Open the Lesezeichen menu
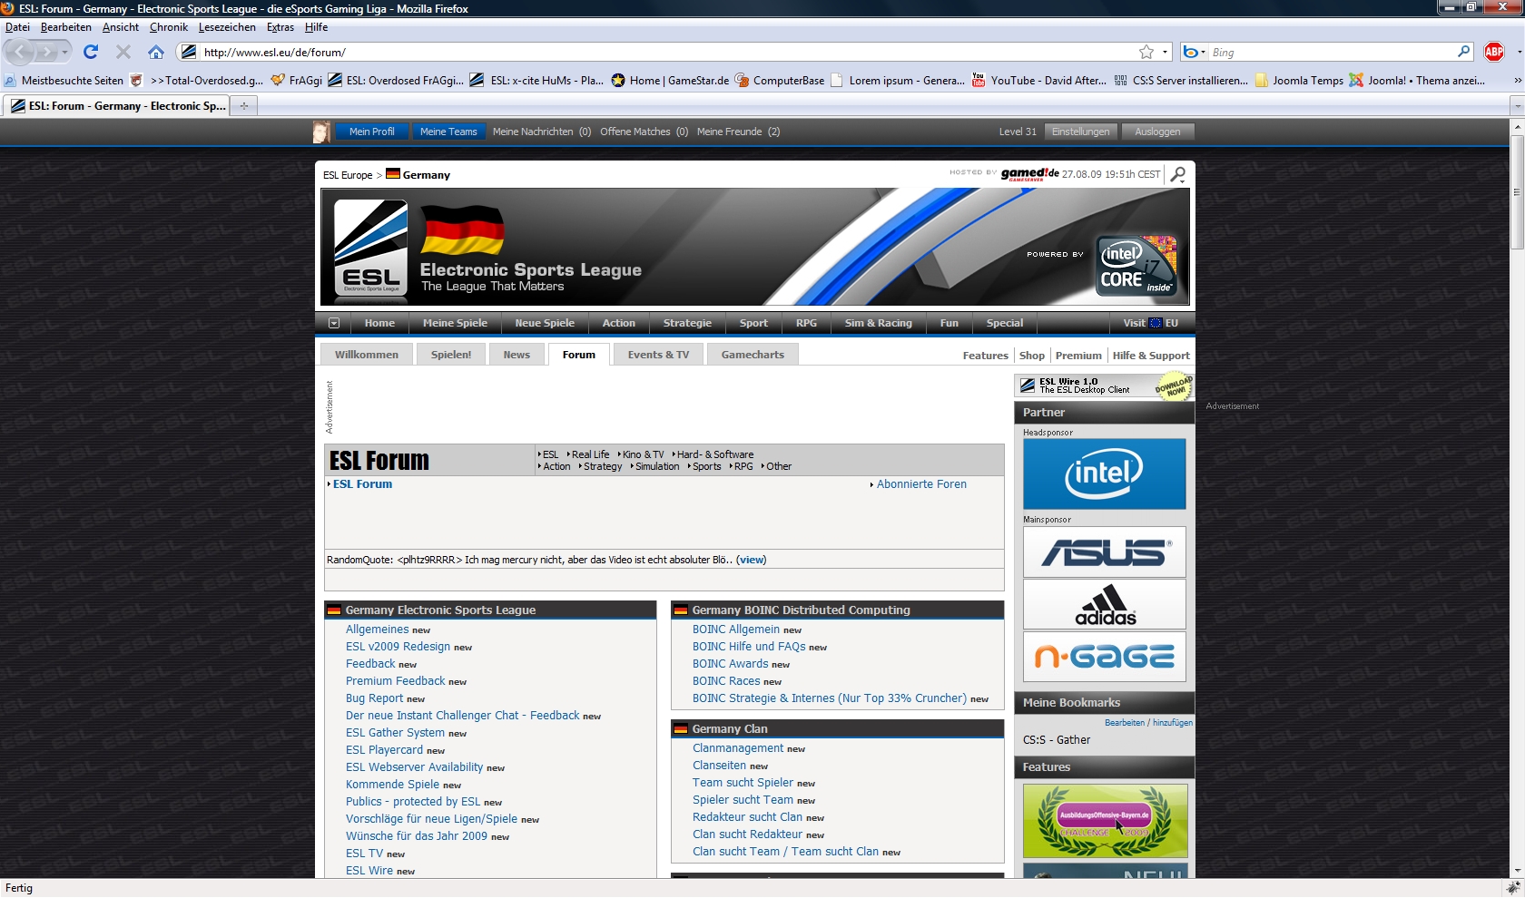This screenshot has height=898, width=1525. 227,27
